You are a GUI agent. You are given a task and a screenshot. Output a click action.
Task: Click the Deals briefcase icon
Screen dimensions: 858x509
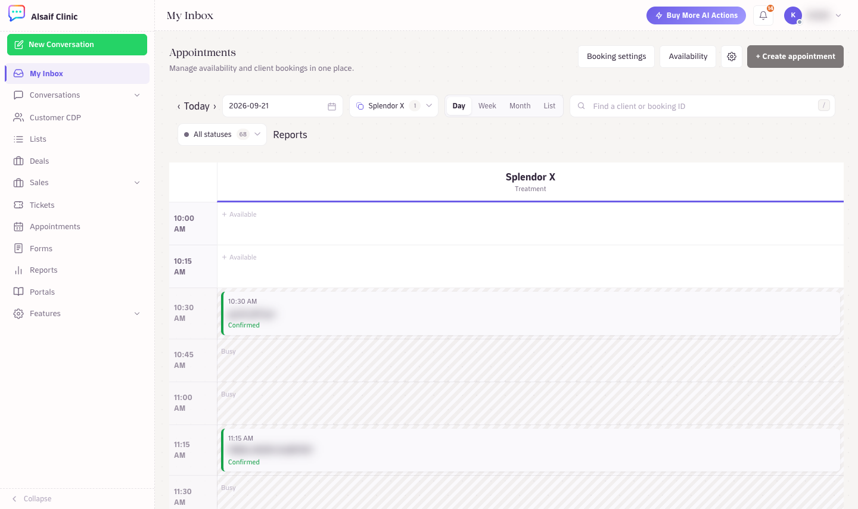pyautogui.click(x=18, y=161)
